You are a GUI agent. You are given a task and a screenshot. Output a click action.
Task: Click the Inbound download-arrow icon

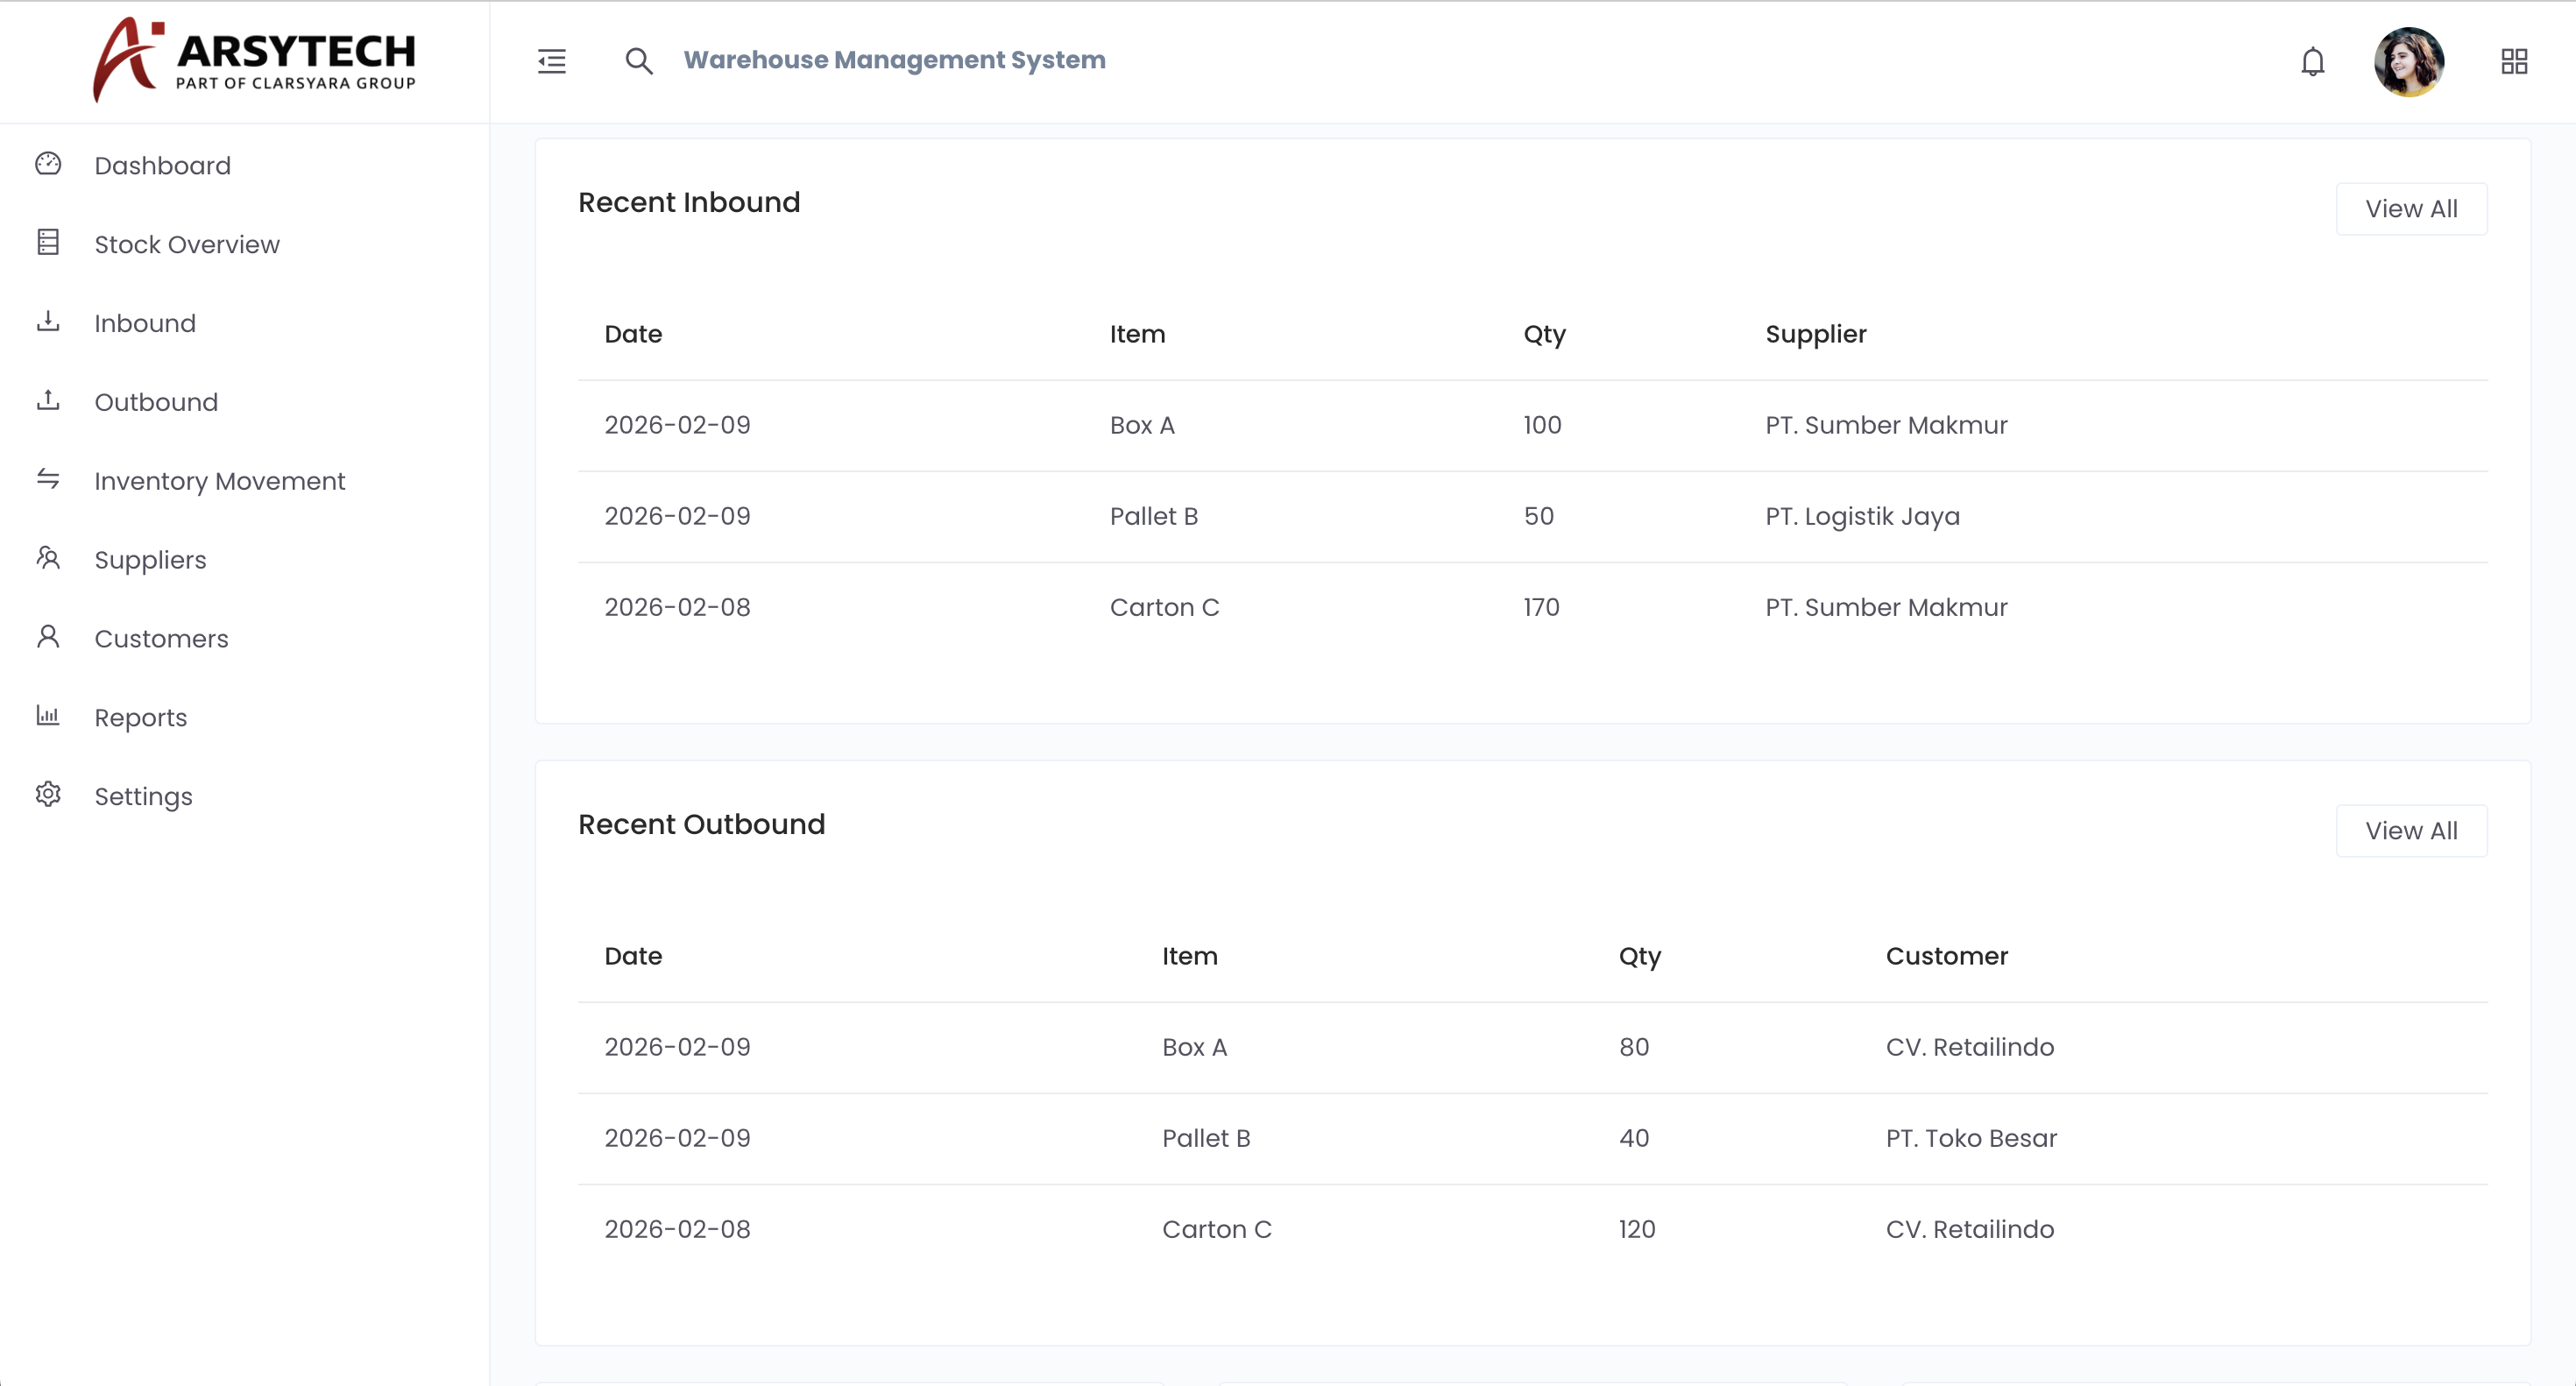(48, 321)
